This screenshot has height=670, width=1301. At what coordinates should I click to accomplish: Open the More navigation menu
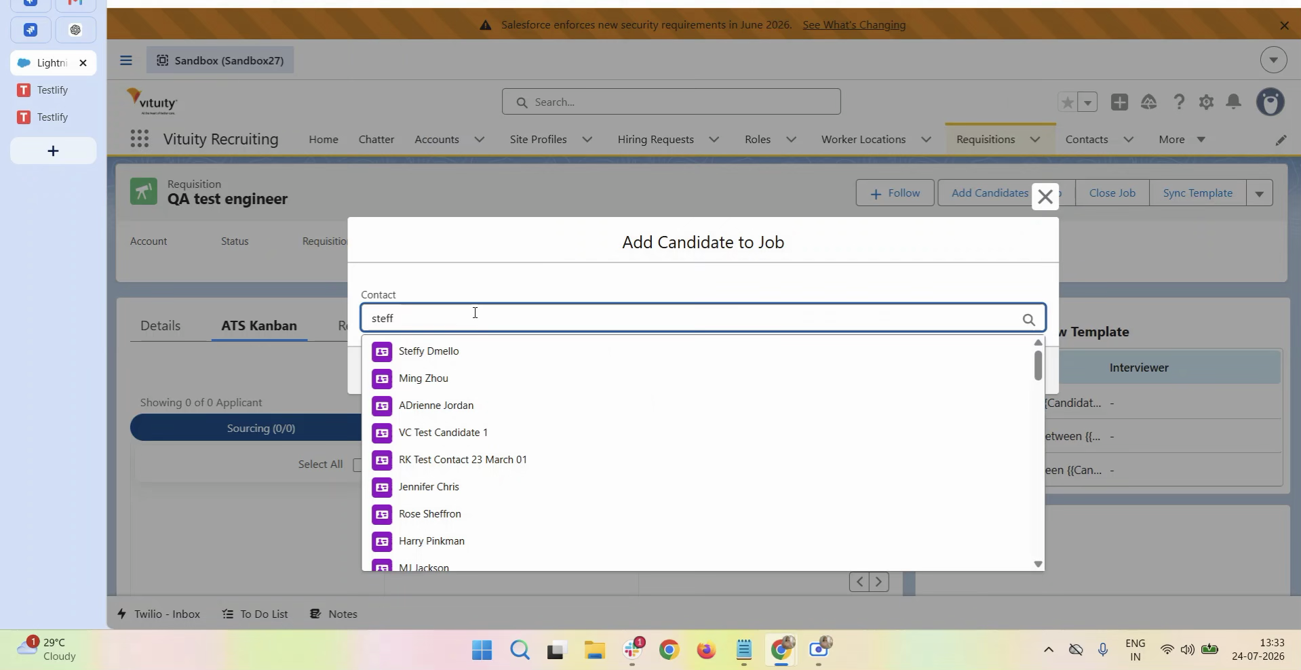coord(1182,140)
